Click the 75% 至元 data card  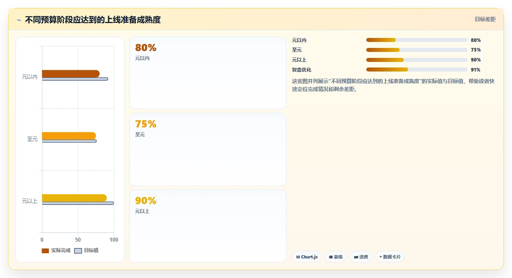click(x=208, y=149)
